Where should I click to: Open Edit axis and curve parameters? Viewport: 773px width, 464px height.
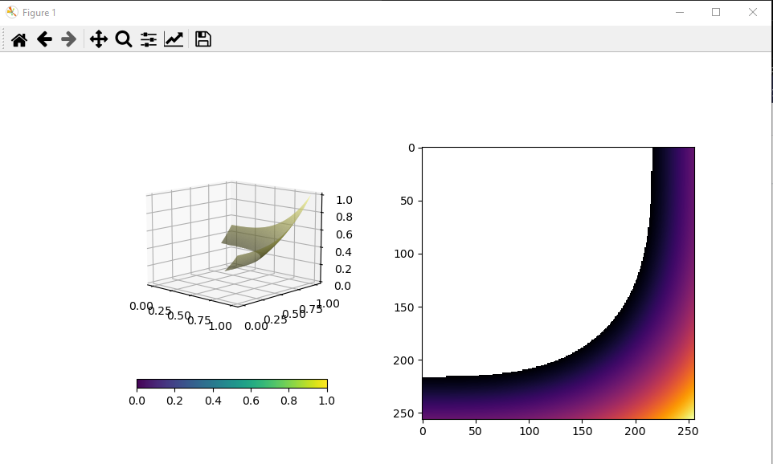174,39
